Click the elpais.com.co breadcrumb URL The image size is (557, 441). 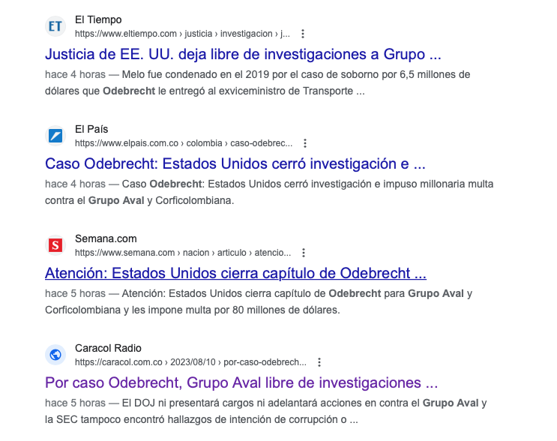tap(184, 143)
